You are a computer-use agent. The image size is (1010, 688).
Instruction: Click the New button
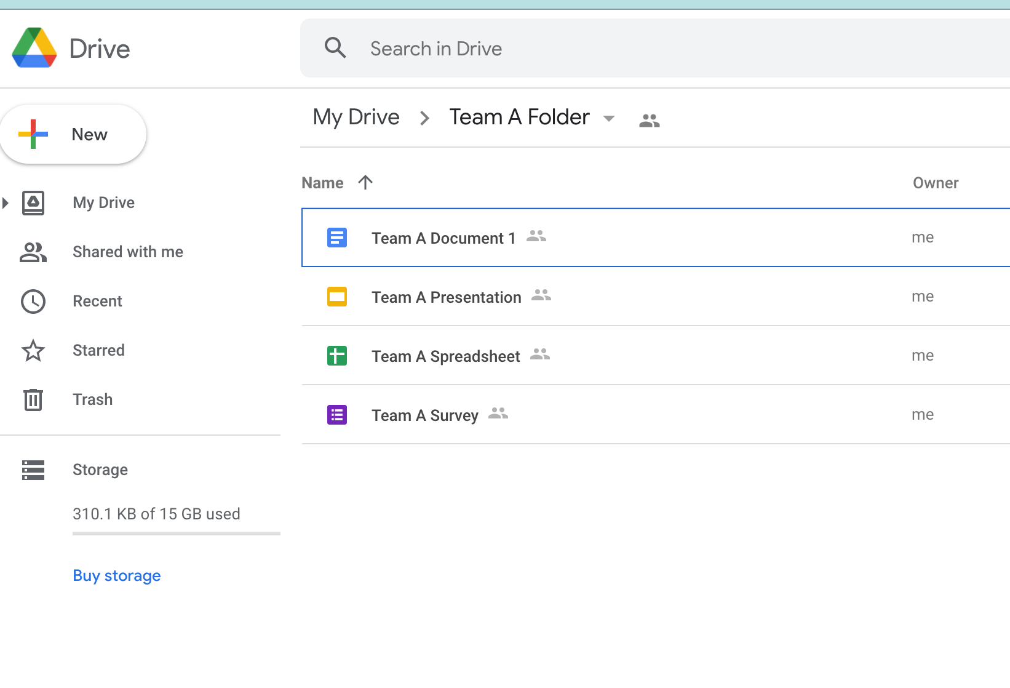(x=73, y=134)
